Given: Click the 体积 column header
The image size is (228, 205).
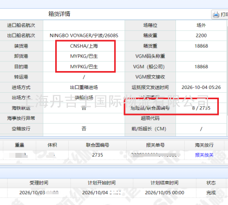Looking at the screenshot, I should 52,145.
